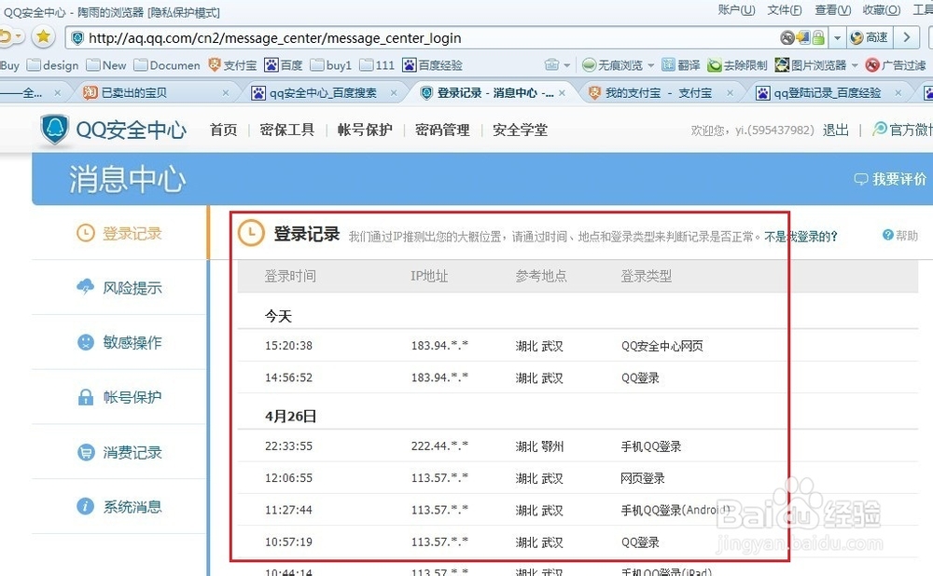Open 密码管理 navigation item
The width and height of the screenshot is (933, 576).
coord(442,130)
